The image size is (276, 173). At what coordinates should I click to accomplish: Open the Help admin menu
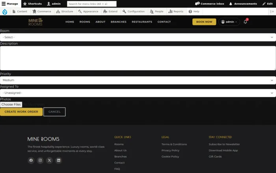coord(194,11)
